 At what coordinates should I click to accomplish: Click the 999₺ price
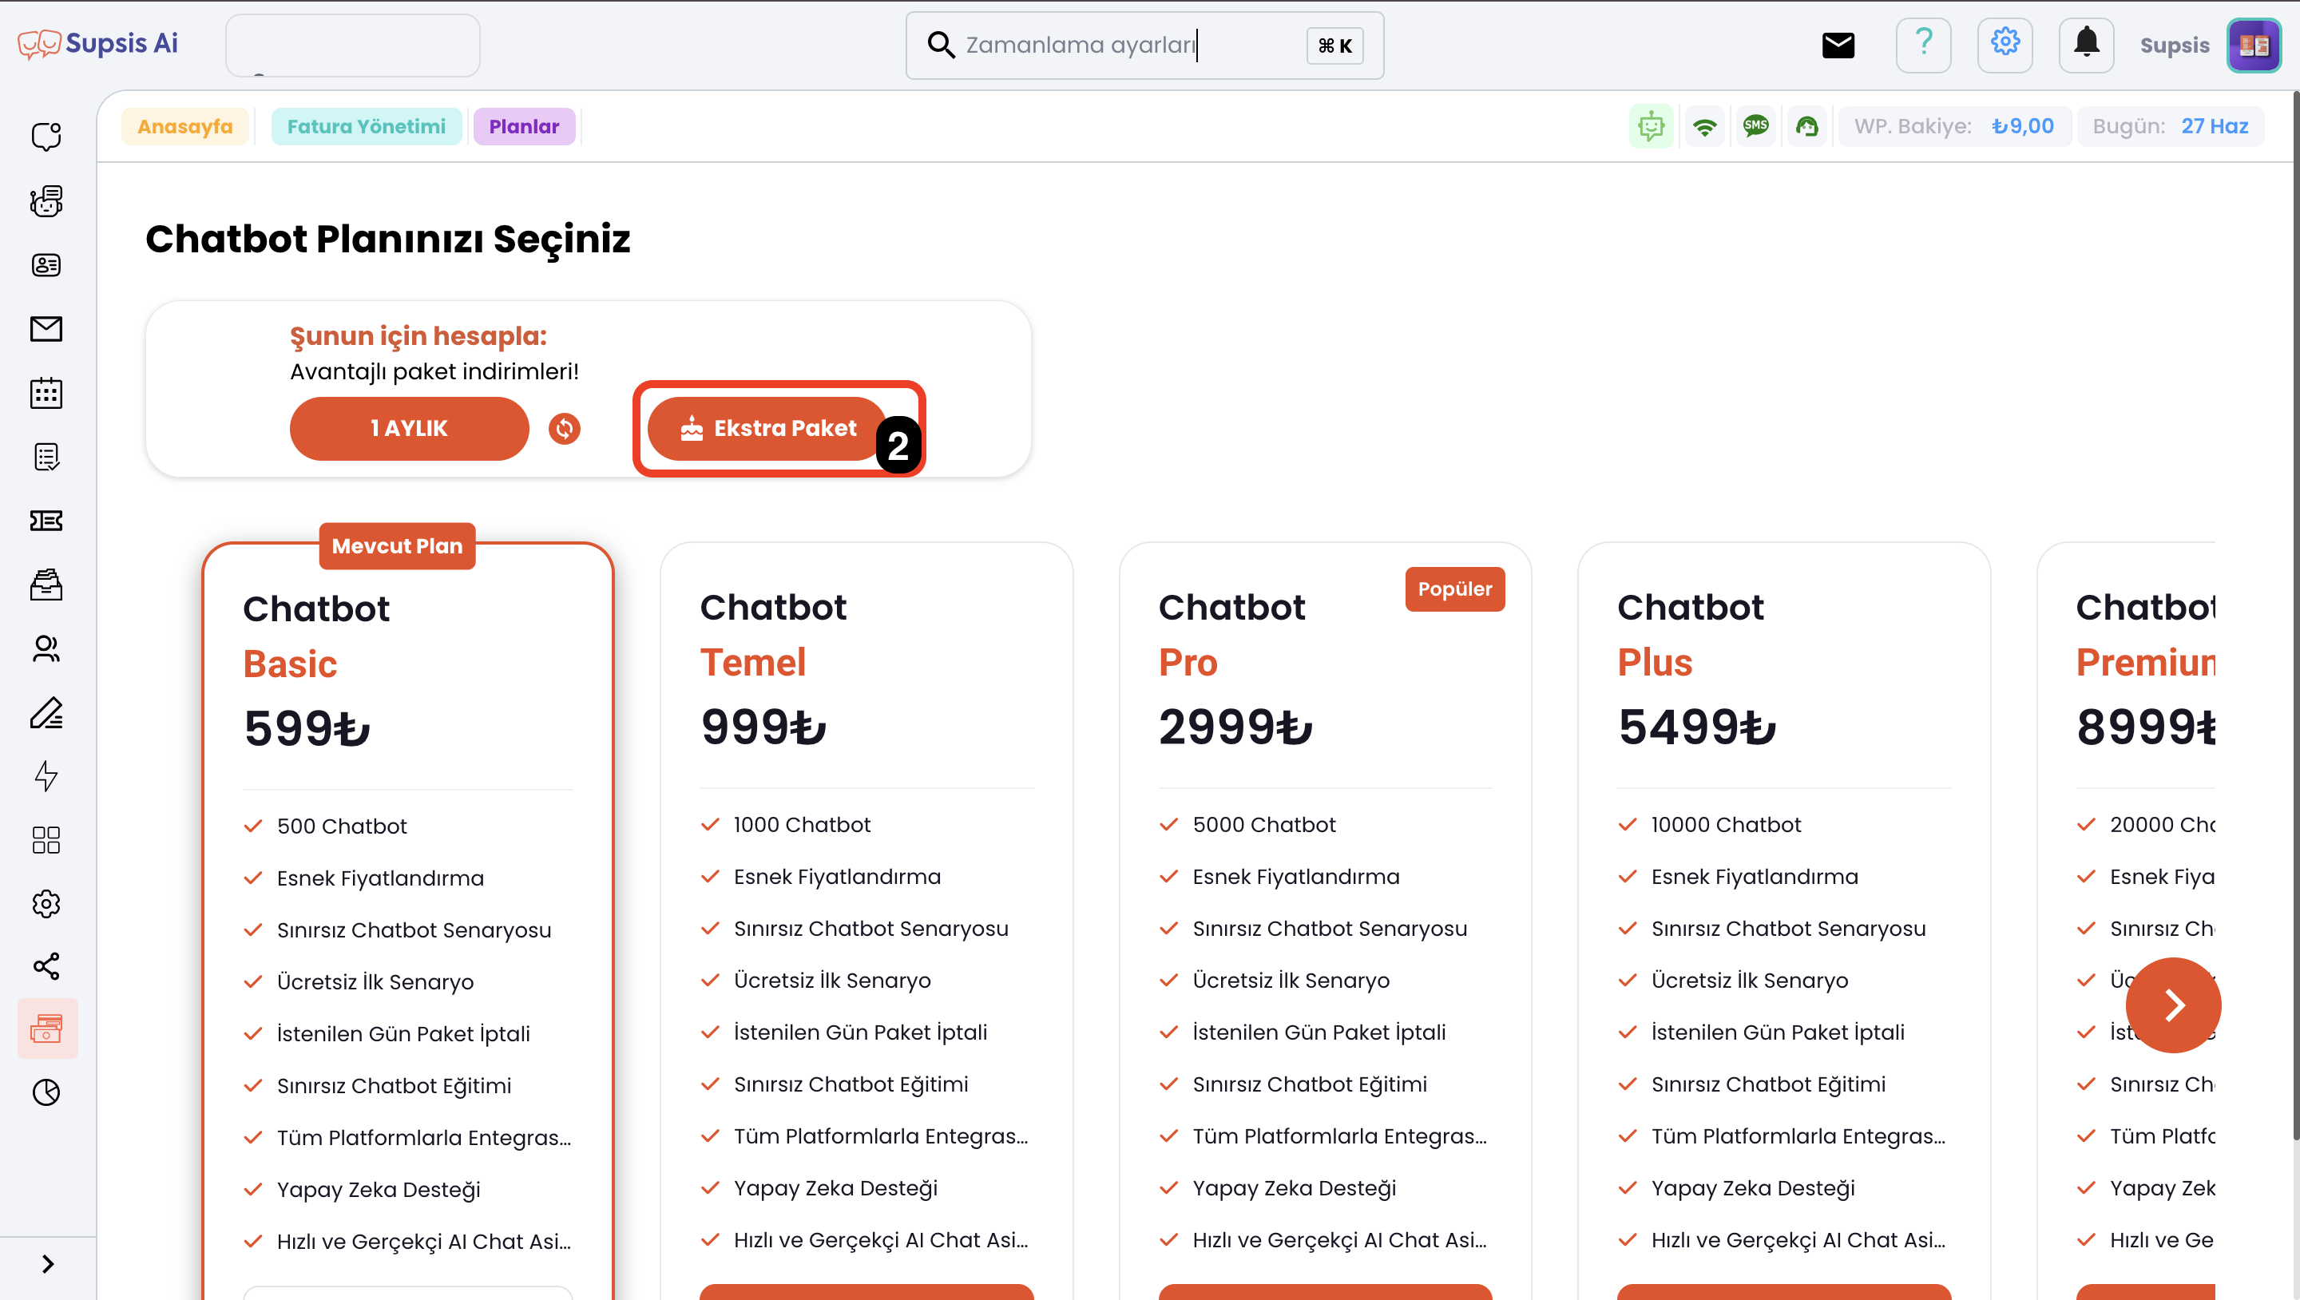764,727
